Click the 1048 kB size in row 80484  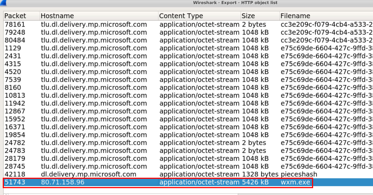pos(255,40)
